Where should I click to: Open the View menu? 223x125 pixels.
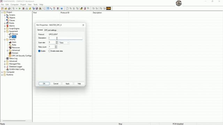[x=30, y=5]
